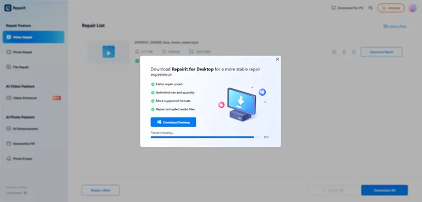Click the 'Files downloading...' status text
422x202 pixels.
162,133
